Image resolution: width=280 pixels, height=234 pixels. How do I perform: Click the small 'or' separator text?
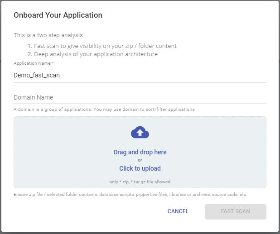[x=140, y=160]
